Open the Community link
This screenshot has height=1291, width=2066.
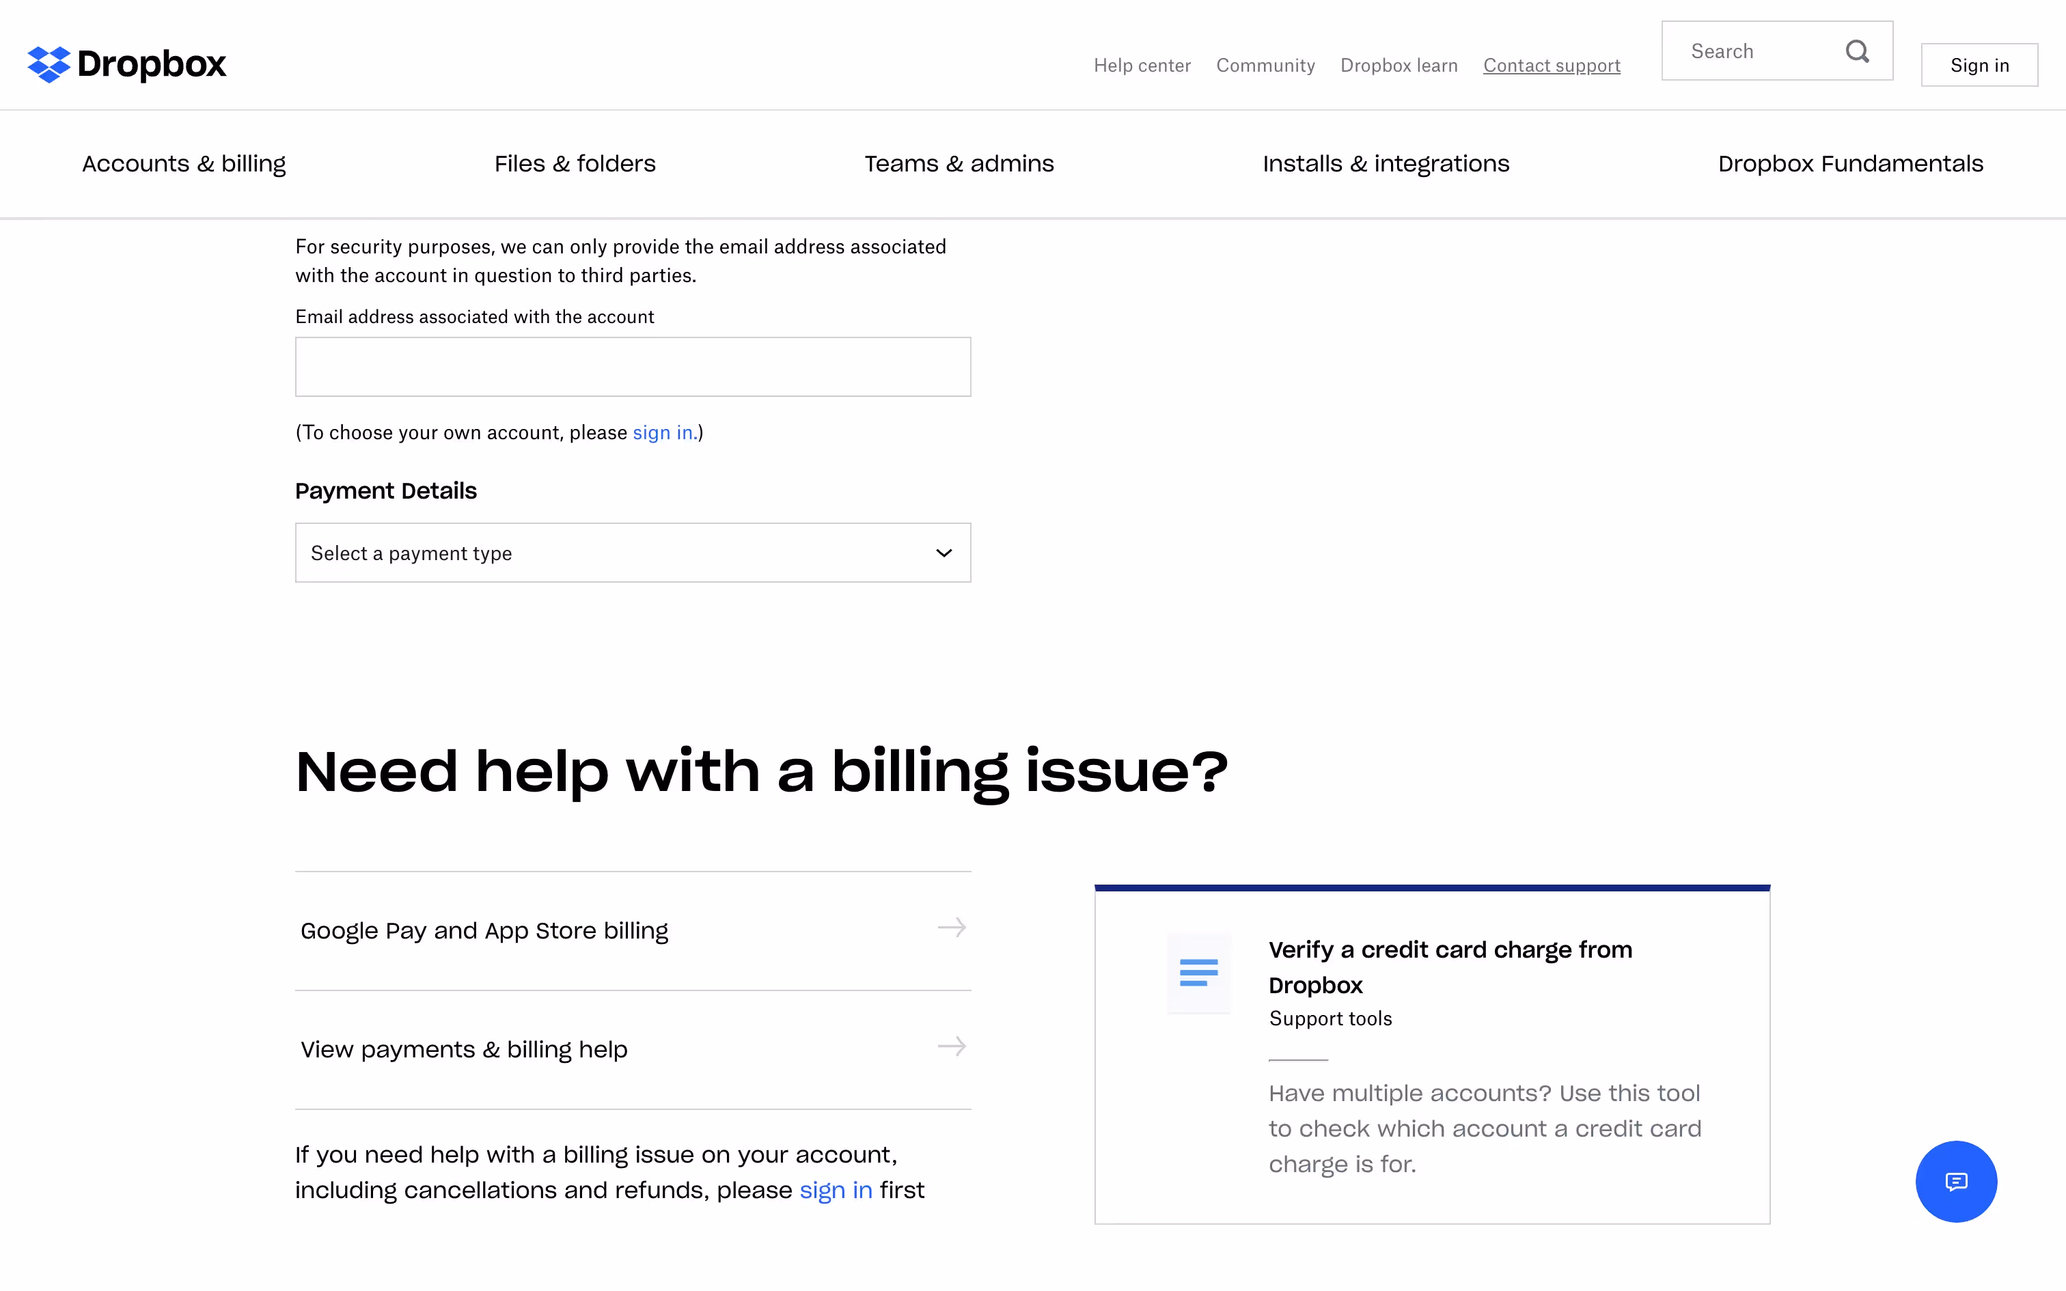click(1265, 66)
